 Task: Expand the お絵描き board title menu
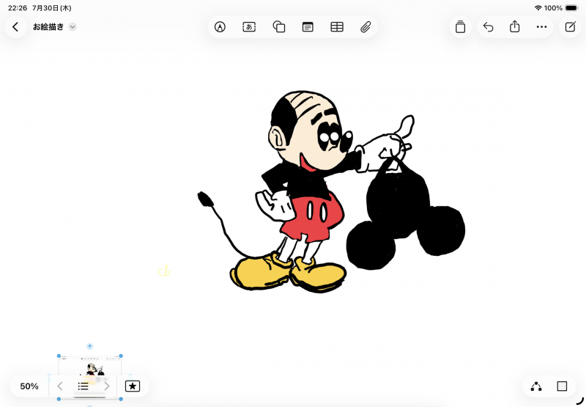[73, 27]
